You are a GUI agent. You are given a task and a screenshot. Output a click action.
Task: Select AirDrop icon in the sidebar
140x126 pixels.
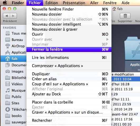coord(8,46)
